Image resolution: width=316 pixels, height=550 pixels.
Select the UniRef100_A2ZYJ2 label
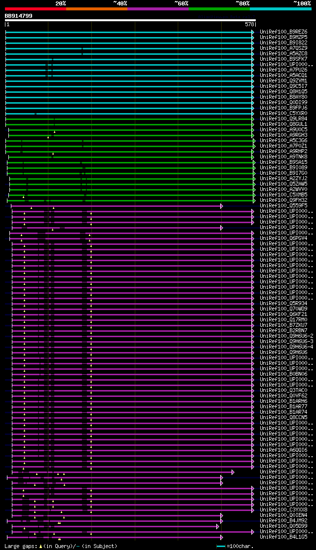point(284,179)
